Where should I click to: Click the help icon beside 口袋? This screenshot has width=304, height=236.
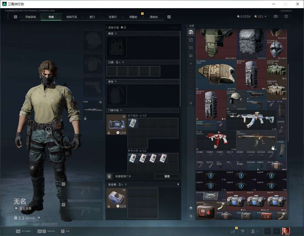pos(123,62)
